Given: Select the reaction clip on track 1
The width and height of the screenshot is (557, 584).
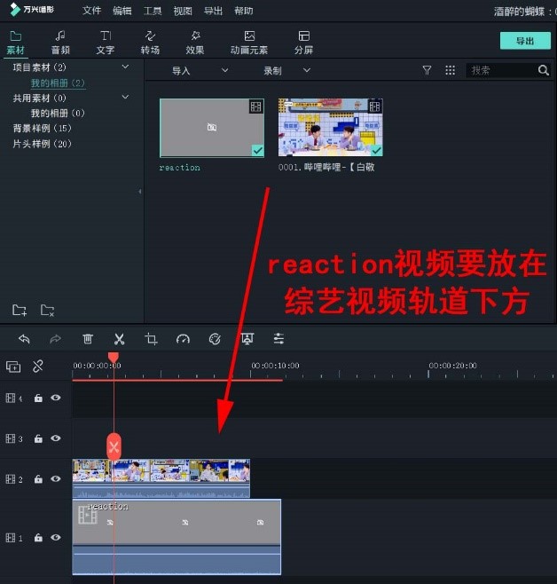Looking at the screenshot, I should [x=177, y=537].
